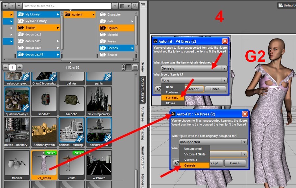The image size is (296, 188).
Task: Open the Figures folder
Action: pyautogui.click(x=117, y=28)
